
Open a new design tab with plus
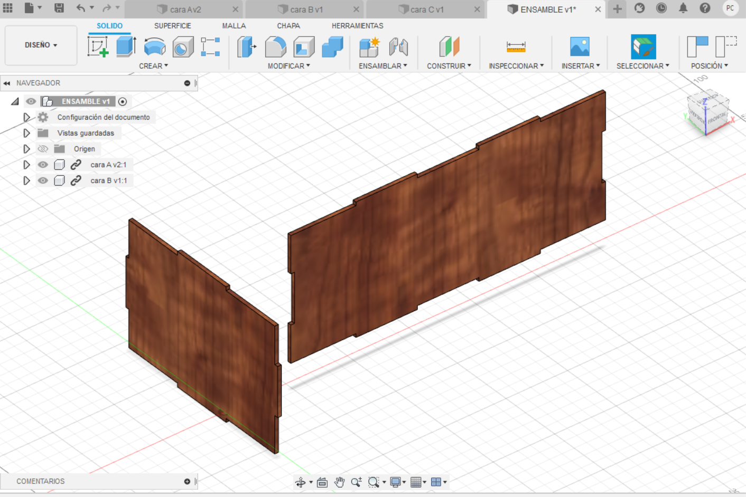(x=617, y=8)
